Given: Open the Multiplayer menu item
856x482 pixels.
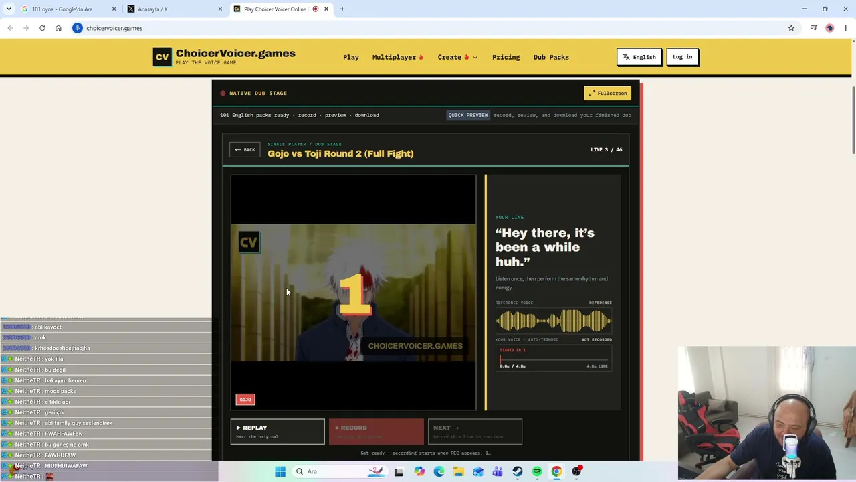Looking at the screenshot, I should click(398, 57).
